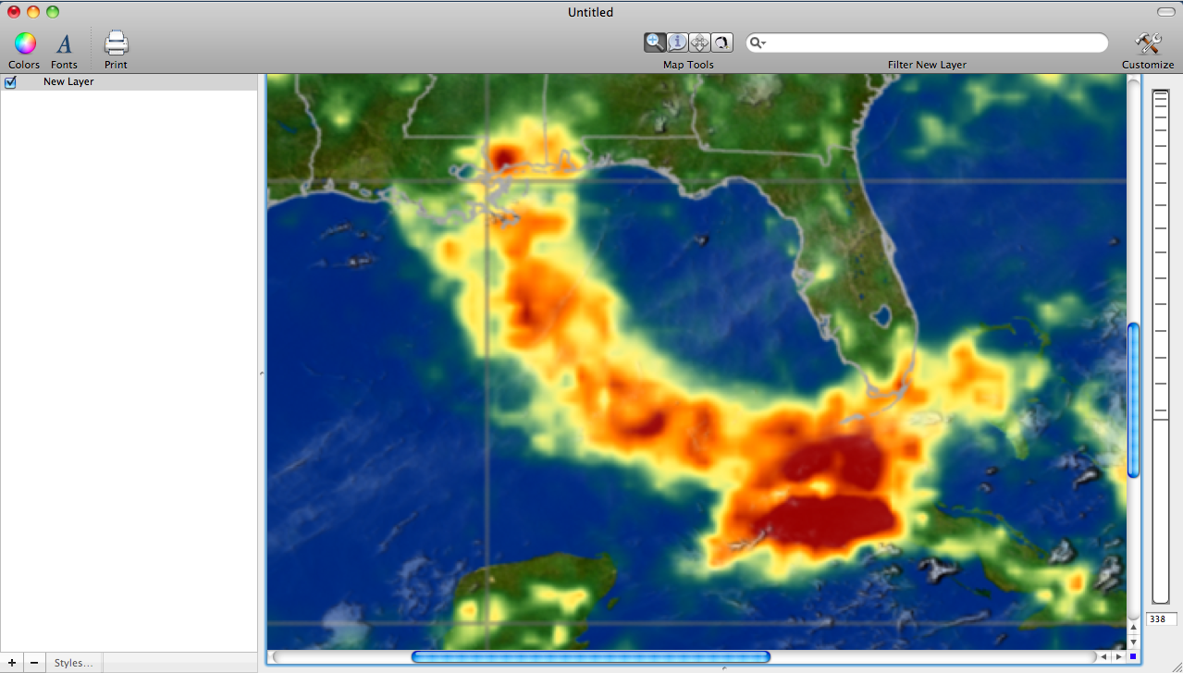Toggle the New Layer visibility checkbox
This screenshot has height=673, width=1183.
coord(11,82)
